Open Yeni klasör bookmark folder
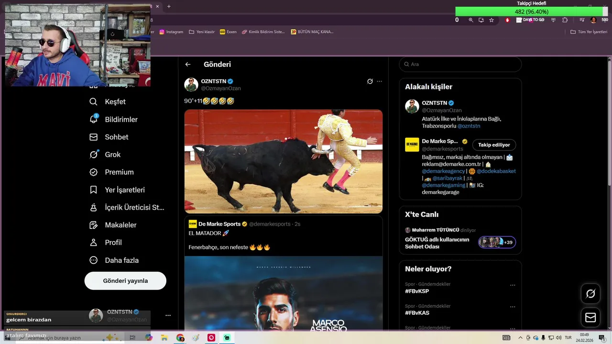The width and height of the screenshot is (612, 344). click(x=202, y=32)
